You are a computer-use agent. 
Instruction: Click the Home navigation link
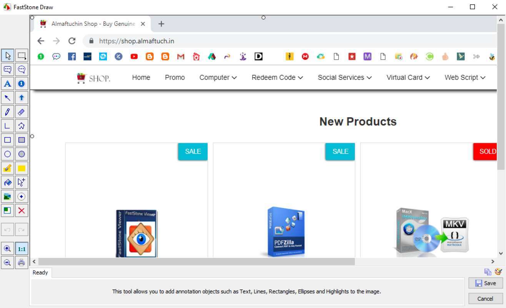coord(141,77)
